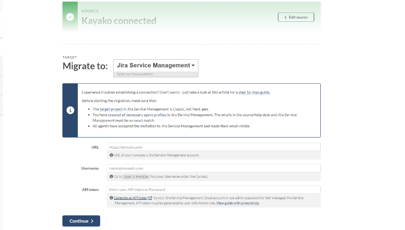Click the info icon in the blue panel
Image resolution: width=405 pixels, height=230 pixels.
[70, 111]
